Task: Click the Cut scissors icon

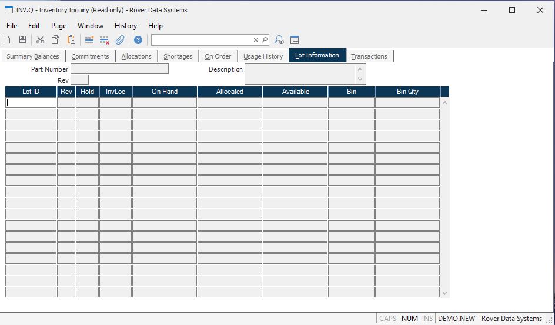Action: coord(40,40)
